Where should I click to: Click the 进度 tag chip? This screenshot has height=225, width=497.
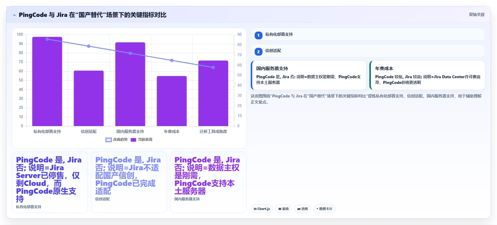303,209
